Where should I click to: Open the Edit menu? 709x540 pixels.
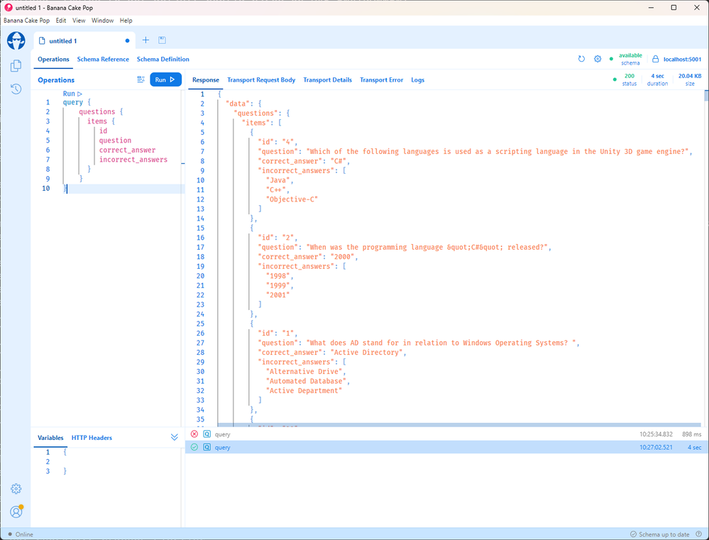[61, 21]
